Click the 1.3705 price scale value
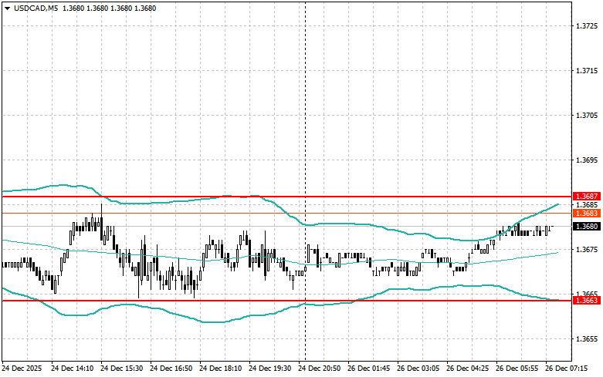603x377 pixels. pos(587,115)
